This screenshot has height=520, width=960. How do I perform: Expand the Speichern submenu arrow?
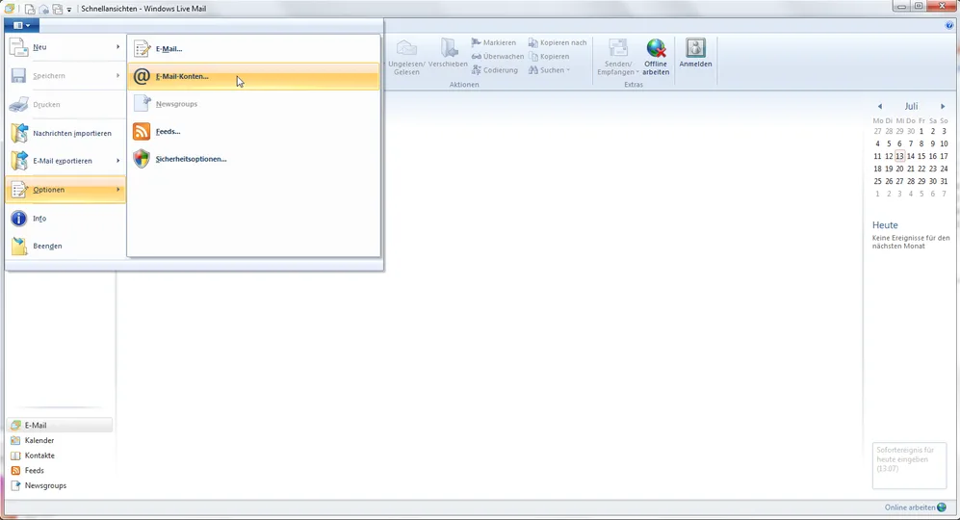point(118,76)
